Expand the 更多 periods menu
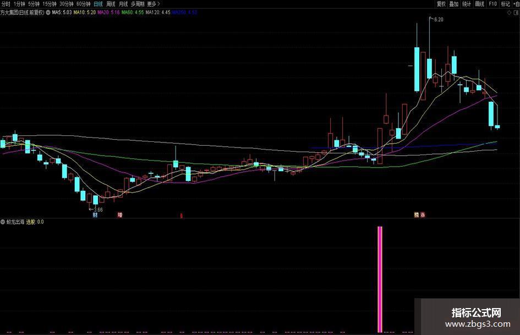This screenshot has height=335, width=520. tap(153, 4)
